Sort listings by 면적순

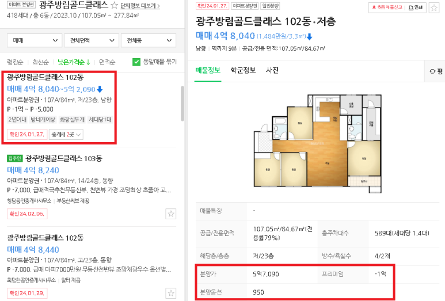[107, 62]
